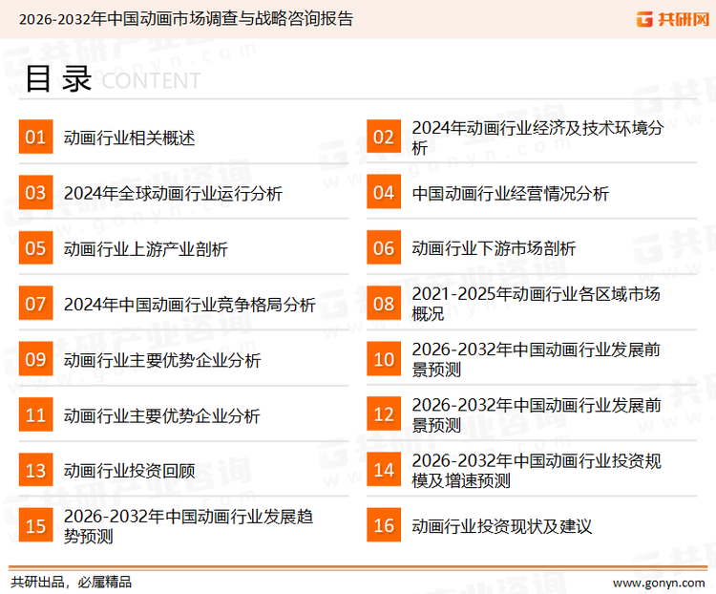Select chapter 2024年全球动画行业运行分析

(x=173, y=193)
